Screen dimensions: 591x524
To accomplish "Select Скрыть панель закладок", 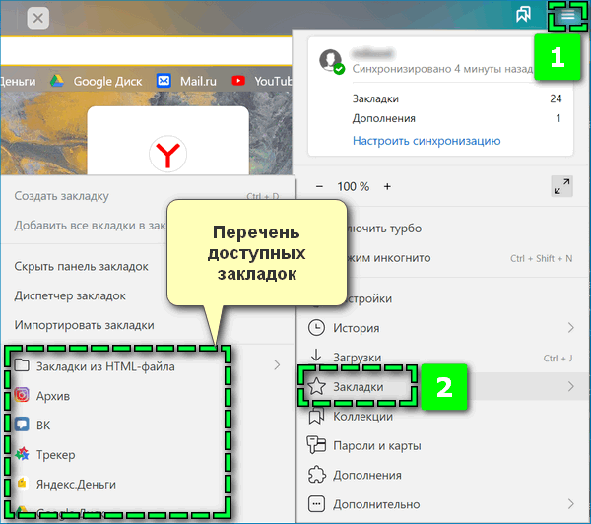I will tap(148, 267).
